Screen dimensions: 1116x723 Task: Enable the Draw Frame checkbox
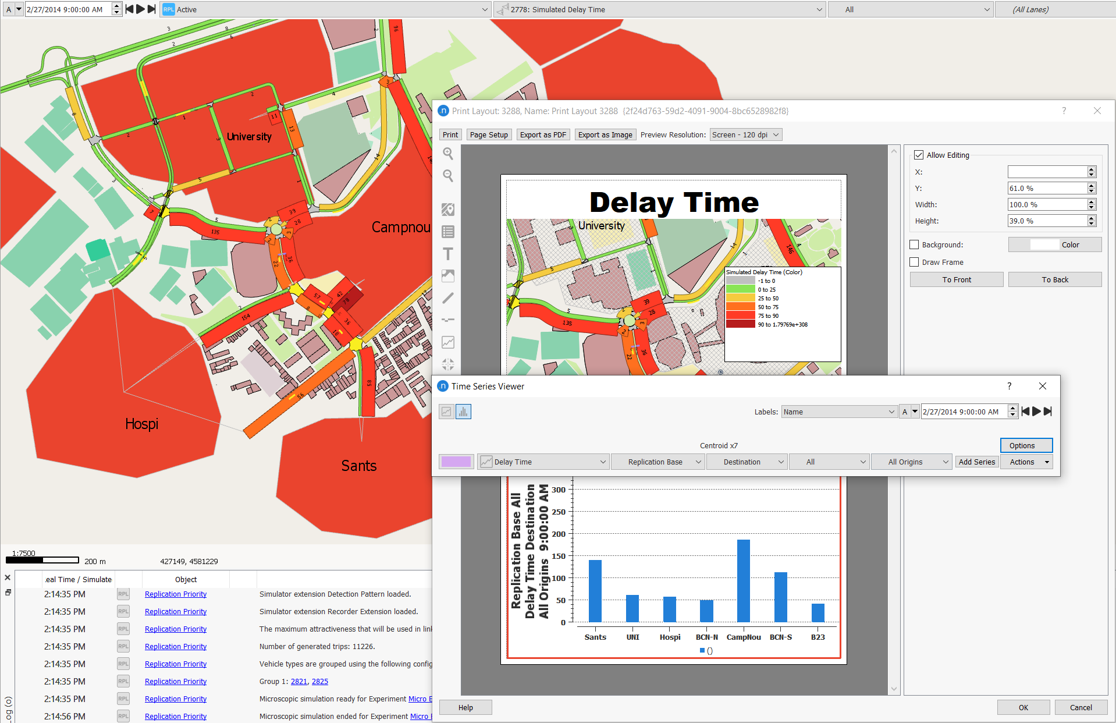914,263
